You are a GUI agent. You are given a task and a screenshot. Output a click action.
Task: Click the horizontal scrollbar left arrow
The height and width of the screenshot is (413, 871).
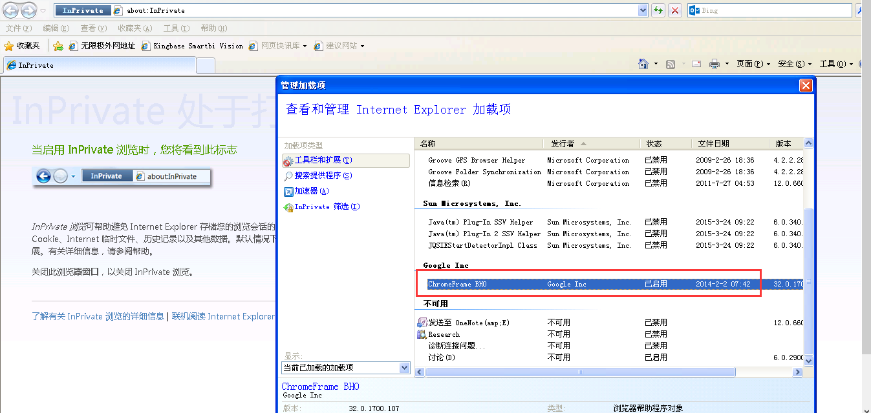pos(420,372)
